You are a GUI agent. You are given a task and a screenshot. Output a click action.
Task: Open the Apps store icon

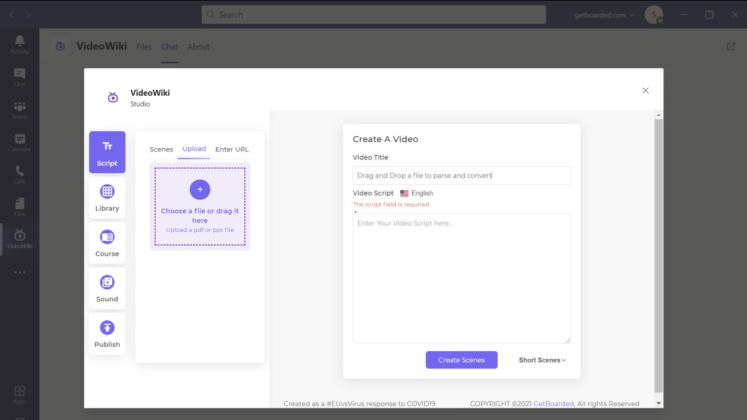pos(20,394)
